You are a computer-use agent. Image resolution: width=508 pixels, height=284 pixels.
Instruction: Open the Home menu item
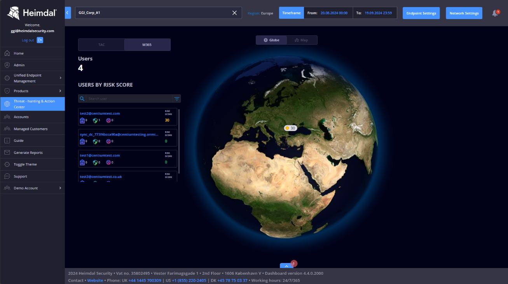(32, 53)
